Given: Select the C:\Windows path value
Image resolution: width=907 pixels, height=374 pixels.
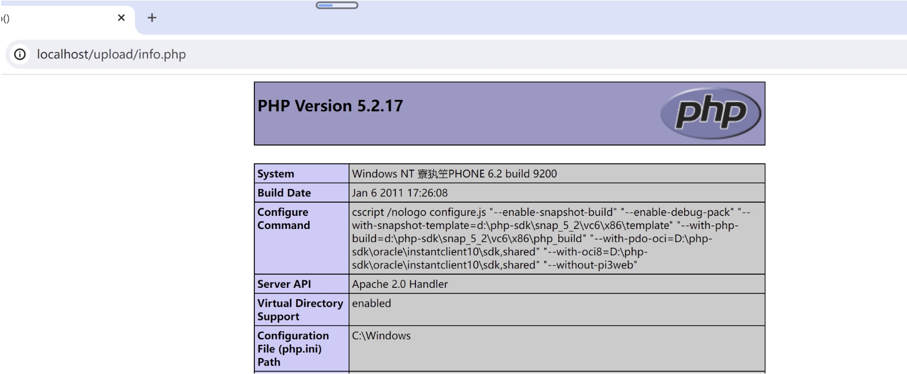Looking at the screenshot, I should pos(381,336).
